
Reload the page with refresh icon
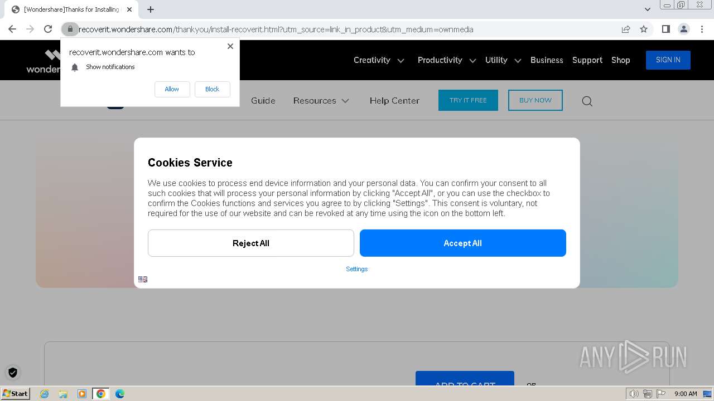pyautogui.click(x=48, y=29)
